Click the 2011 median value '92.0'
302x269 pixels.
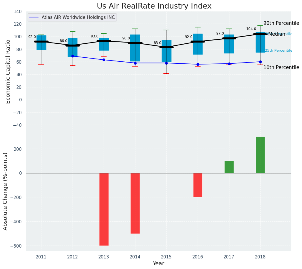[x=32, y=37]
